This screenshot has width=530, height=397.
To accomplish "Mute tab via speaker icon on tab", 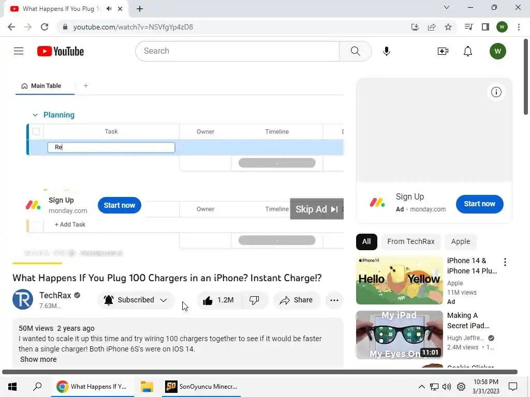I will click(109, 9).
